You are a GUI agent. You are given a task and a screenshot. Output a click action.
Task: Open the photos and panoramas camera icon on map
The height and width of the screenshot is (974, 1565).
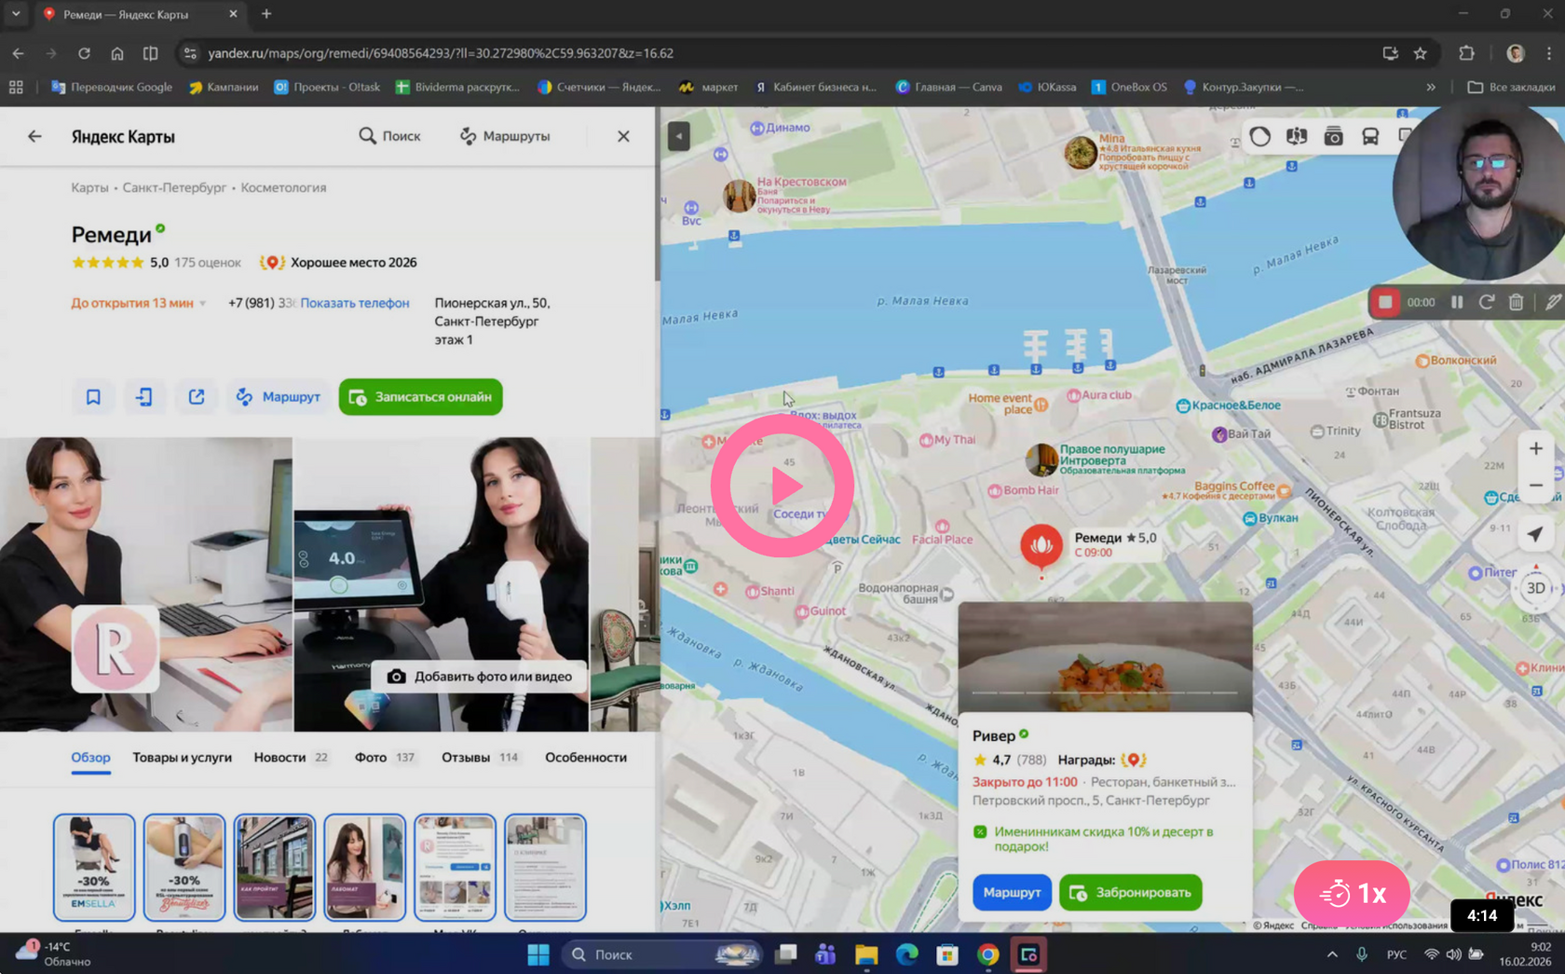coord(1334,136)
